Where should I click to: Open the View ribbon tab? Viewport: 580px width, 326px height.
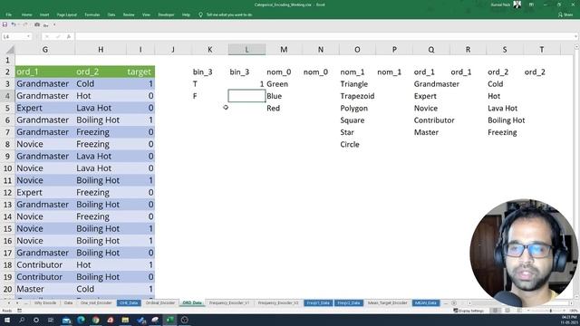pos(147,14)
